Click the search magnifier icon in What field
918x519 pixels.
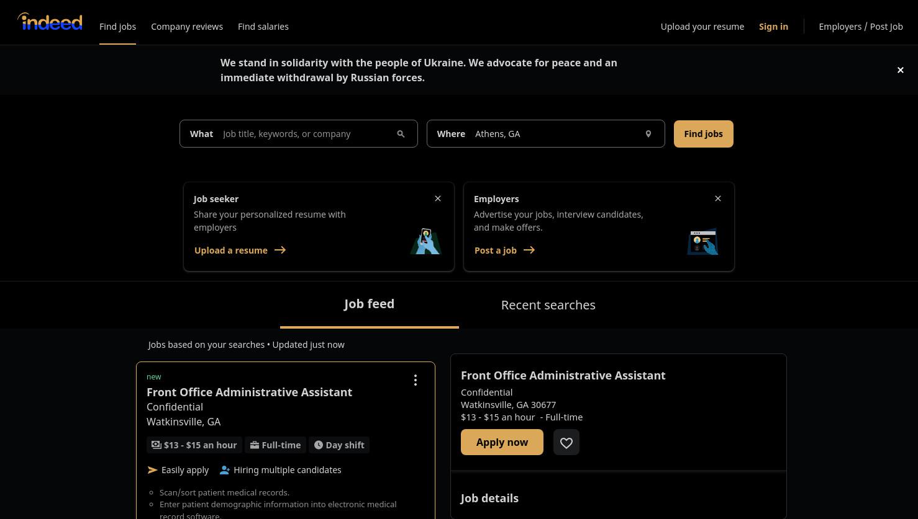pyautogui.click(x=401, y=134)
